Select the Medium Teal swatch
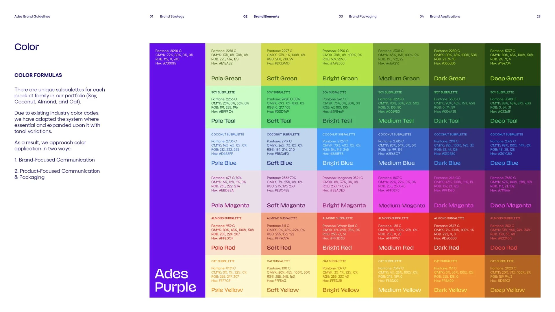Screen dimensions: 555x312 401,107
